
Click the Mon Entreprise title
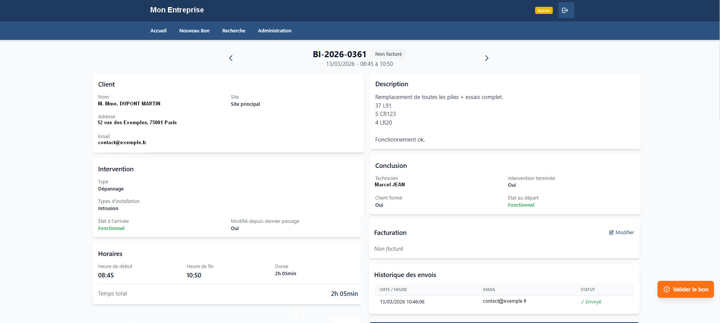click(x=177, y=10)
